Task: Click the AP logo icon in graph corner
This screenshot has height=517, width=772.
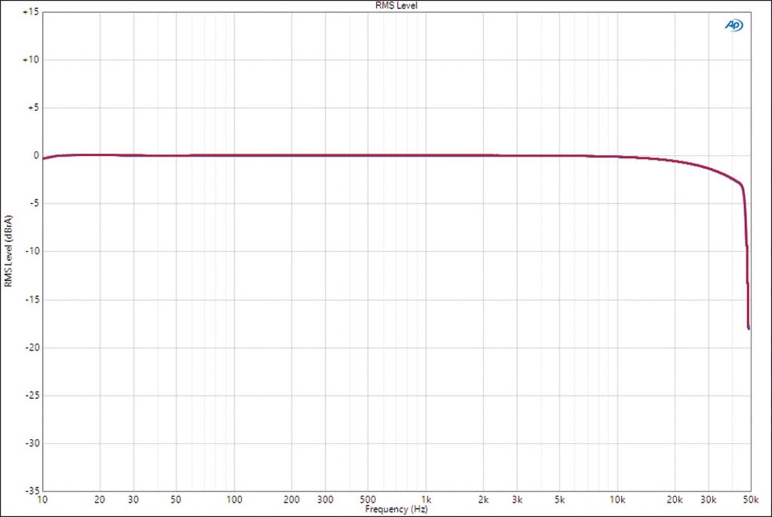Action: 734,25
